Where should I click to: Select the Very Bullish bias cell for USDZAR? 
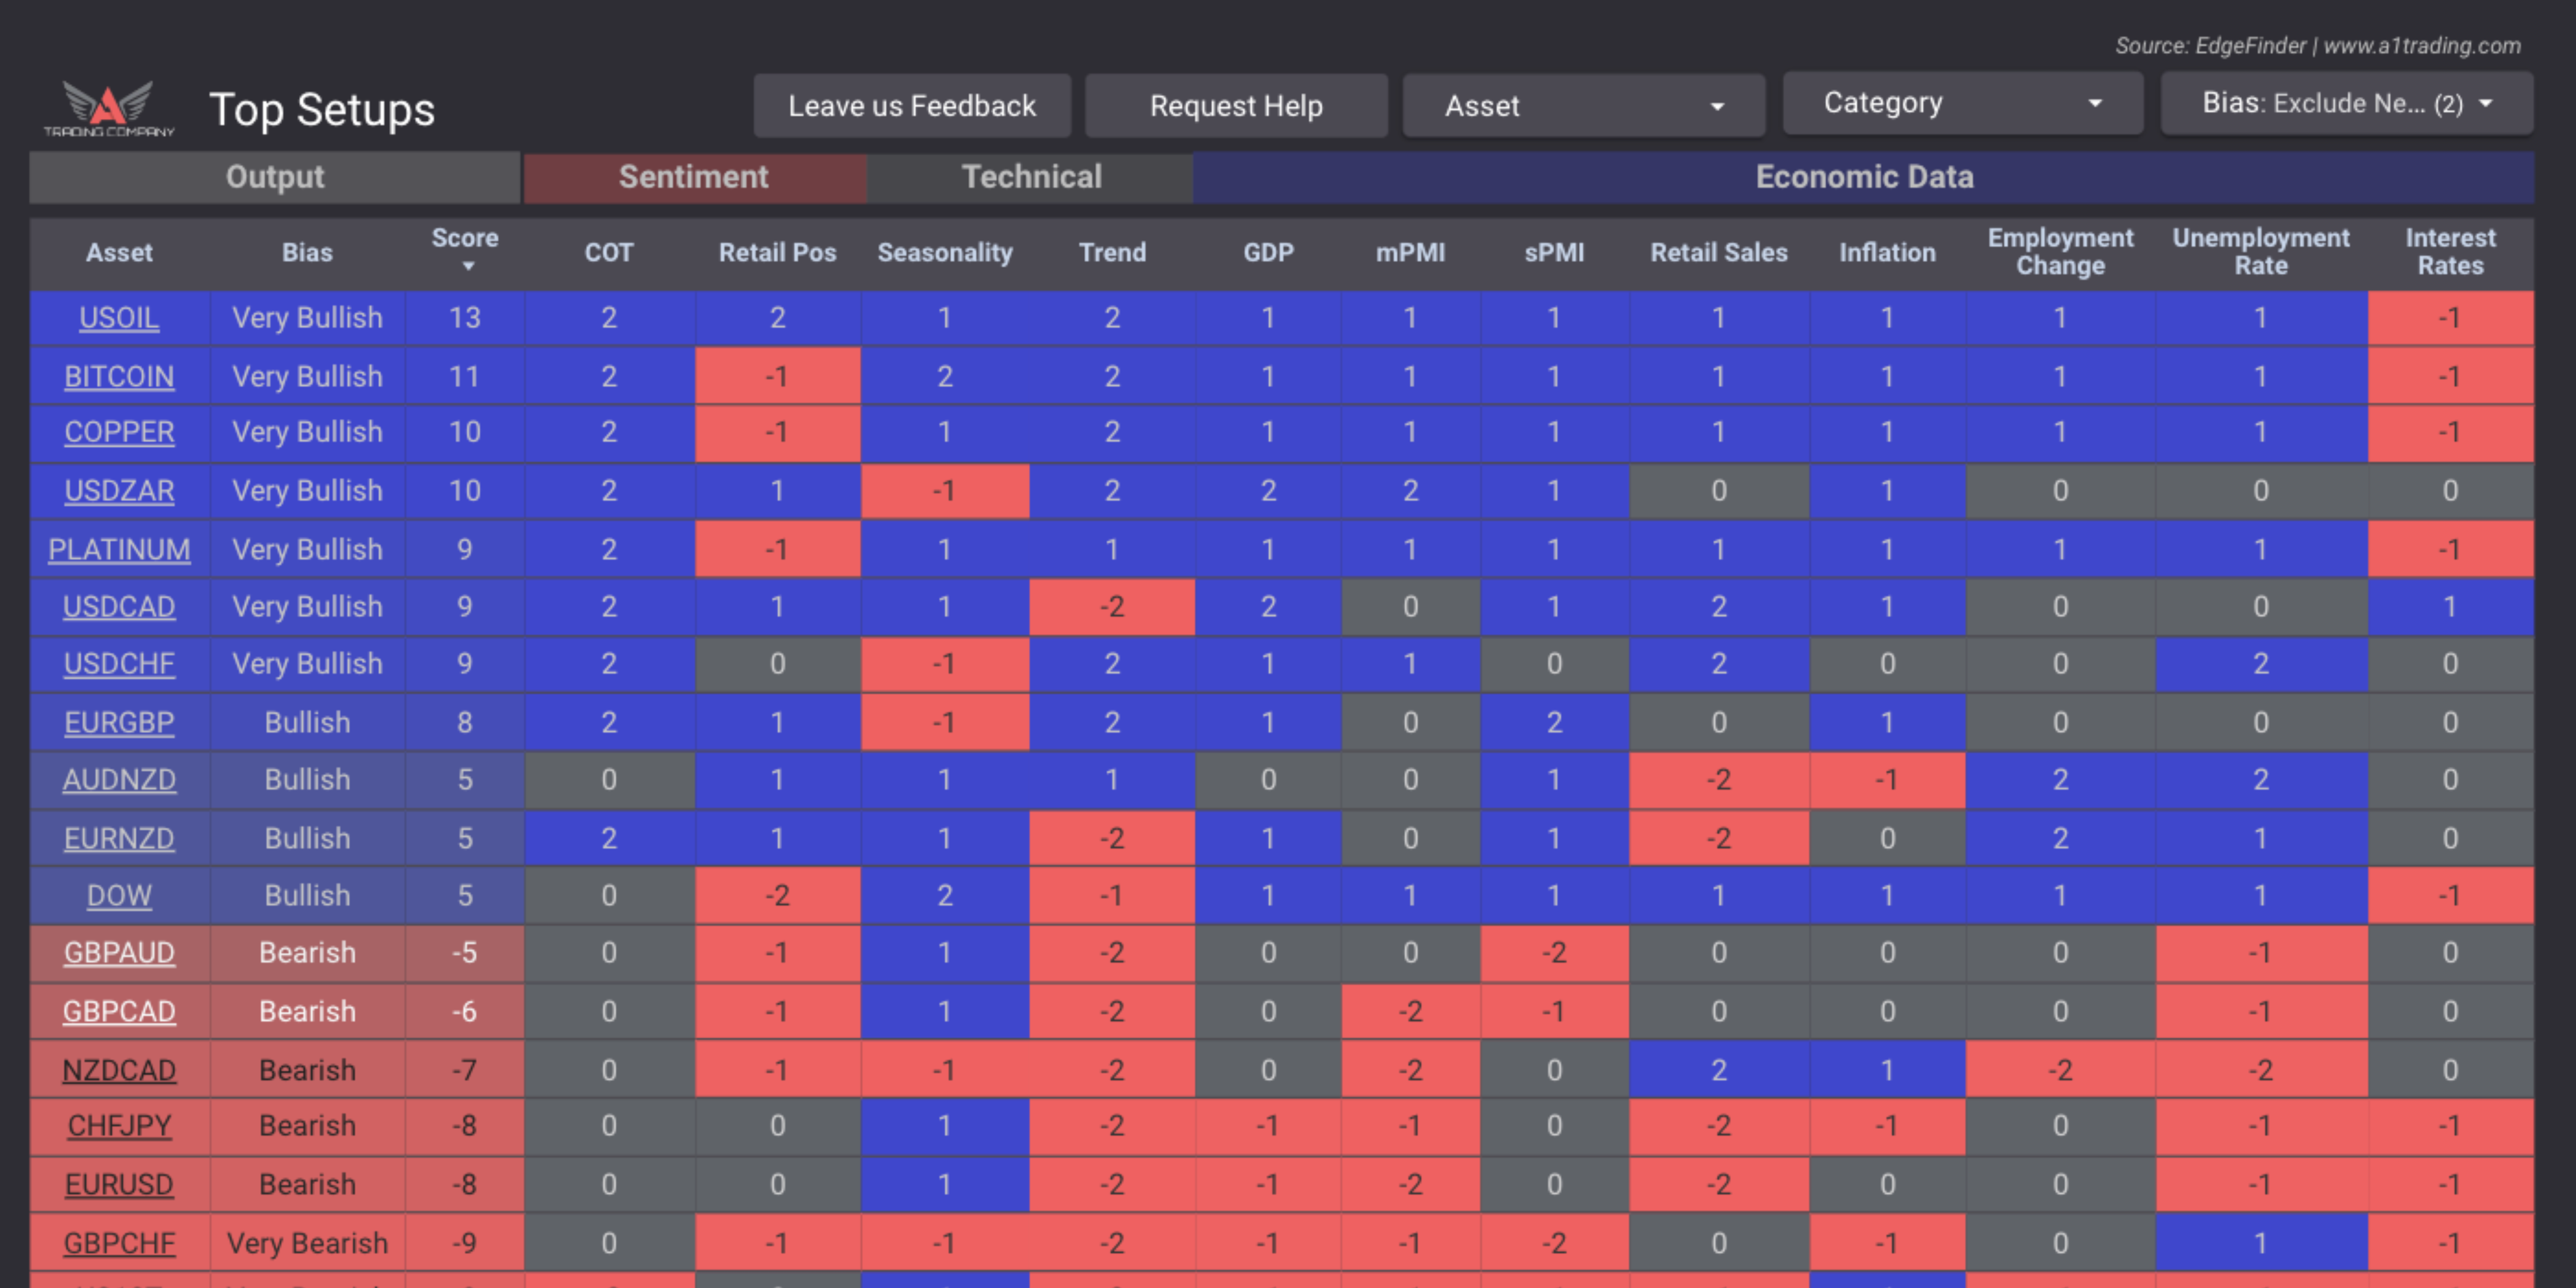pos(307,491)
